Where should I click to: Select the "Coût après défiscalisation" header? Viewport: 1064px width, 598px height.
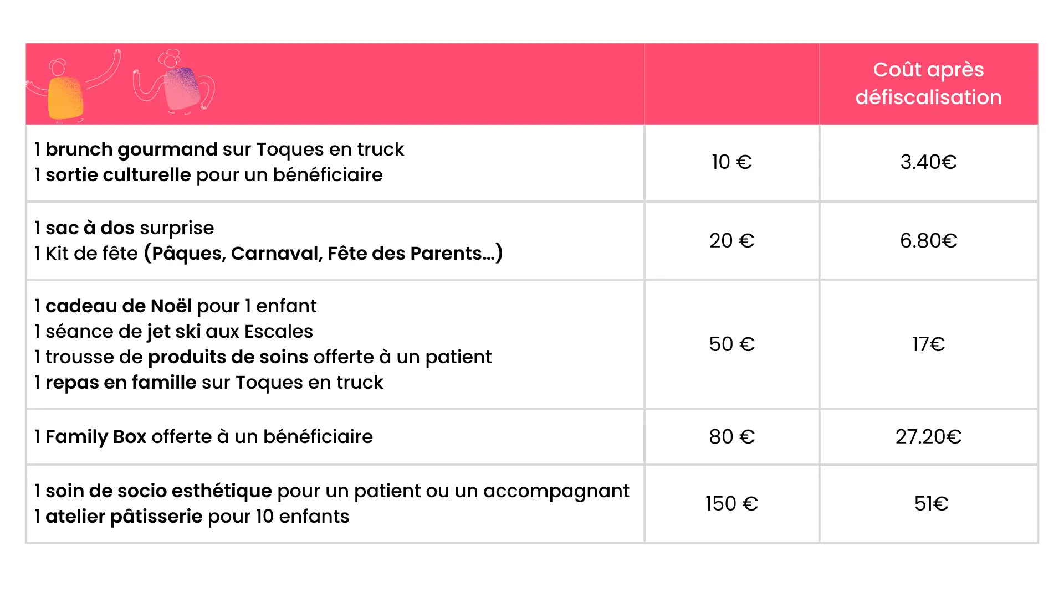click(x=928, y=84)
